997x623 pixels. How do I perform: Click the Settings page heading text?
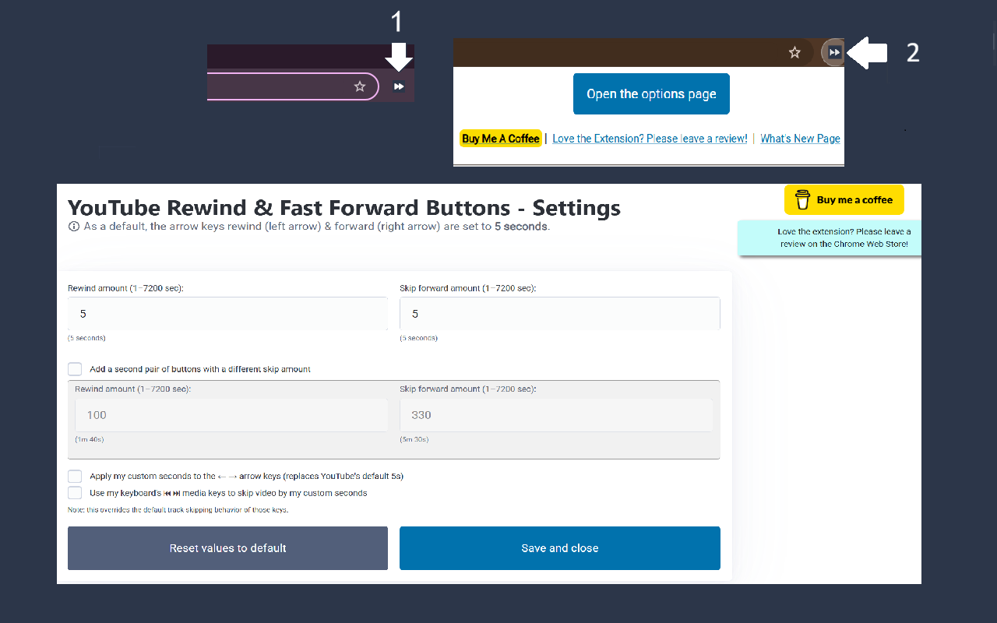point(344,208)
